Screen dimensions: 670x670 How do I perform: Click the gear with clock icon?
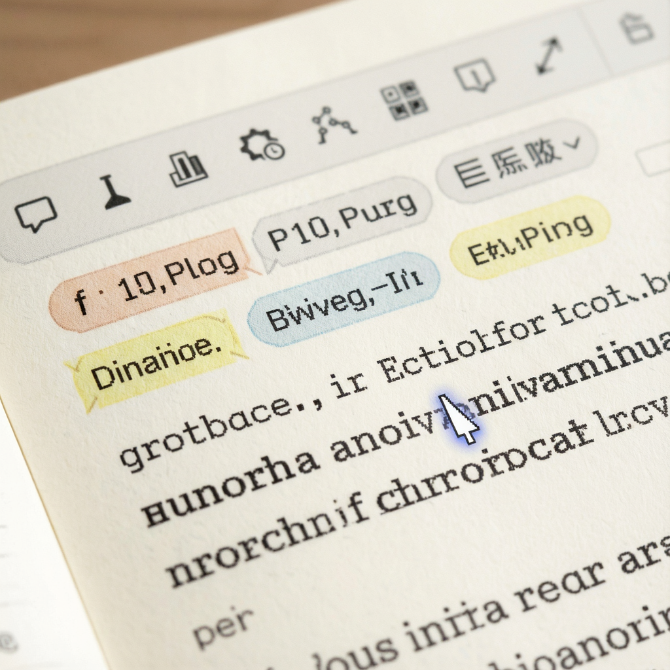coord(262,145)
